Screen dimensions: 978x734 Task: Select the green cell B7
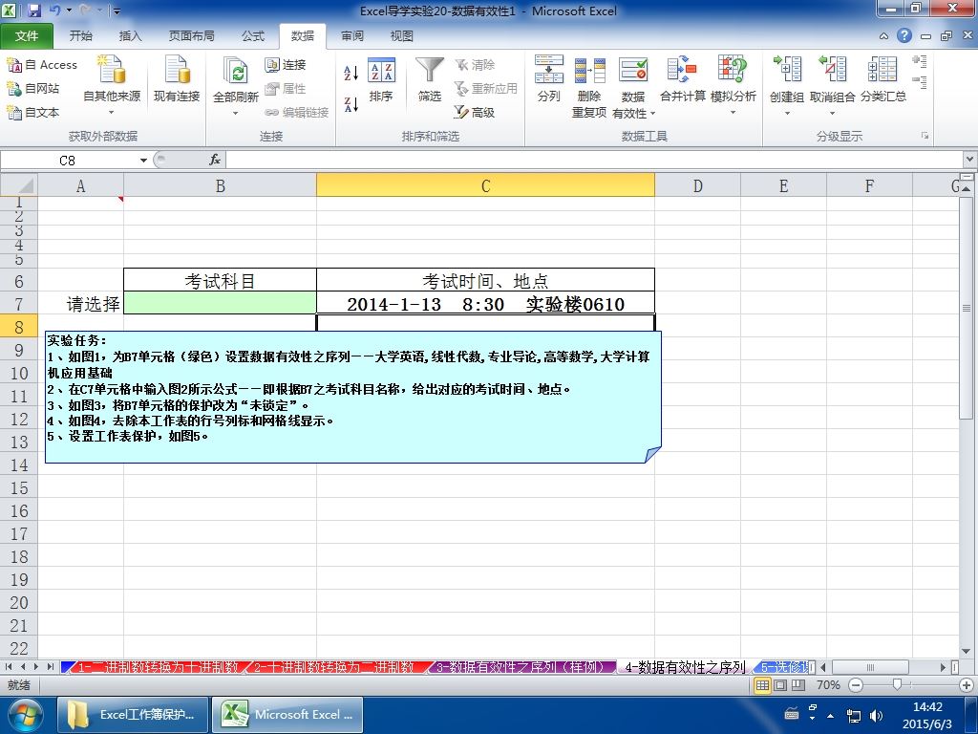[x=221, y=303]
